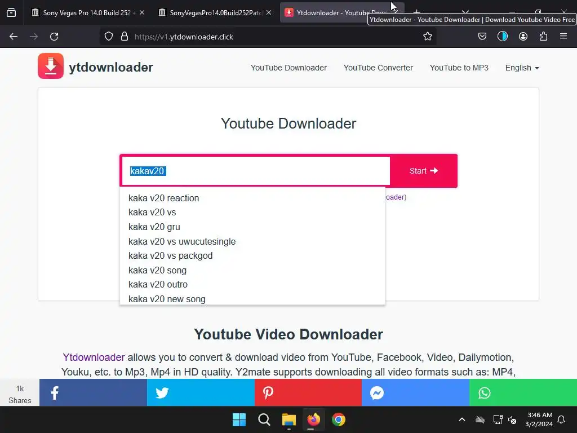Choose suggestion 'kaka v20 new song'
577x433 pixels.
point(252,299)
